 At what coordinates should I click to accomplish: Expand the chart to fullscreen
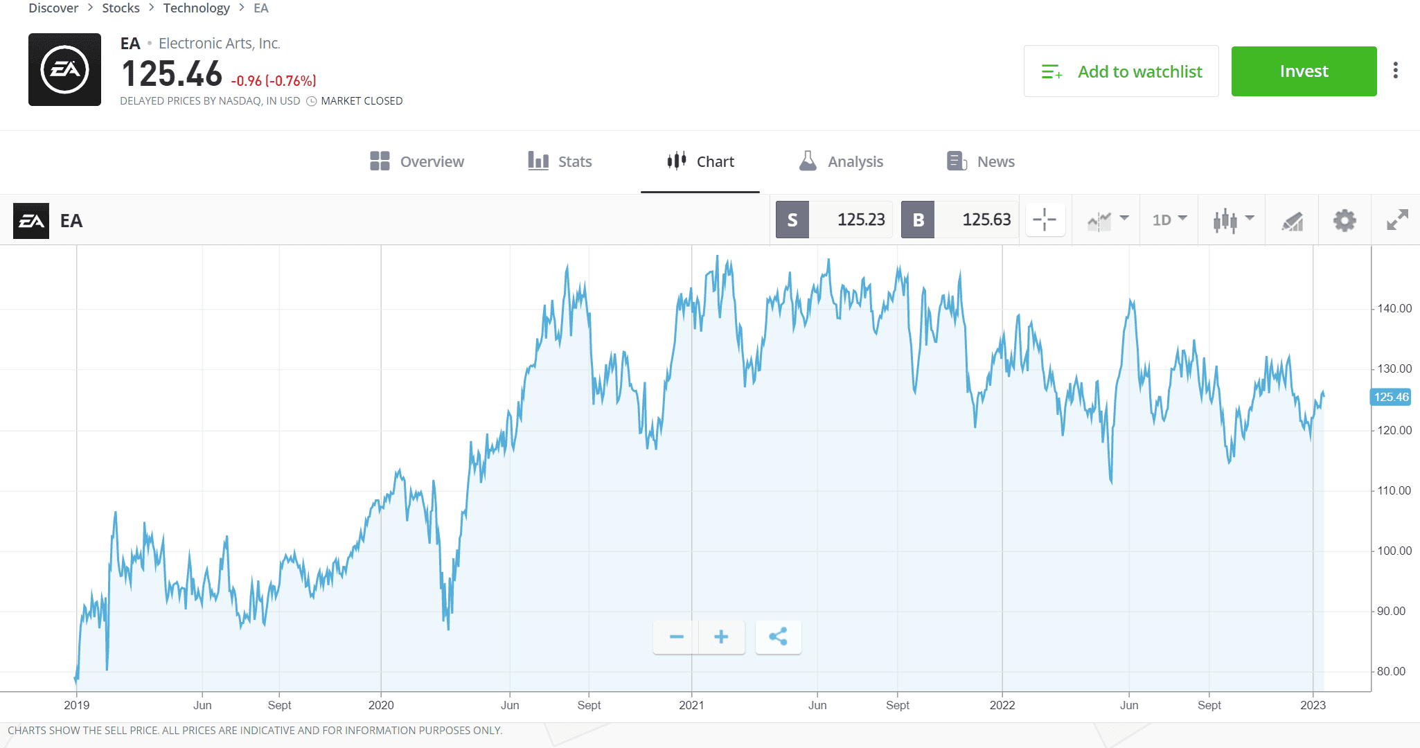click(x=1396, y=220)
